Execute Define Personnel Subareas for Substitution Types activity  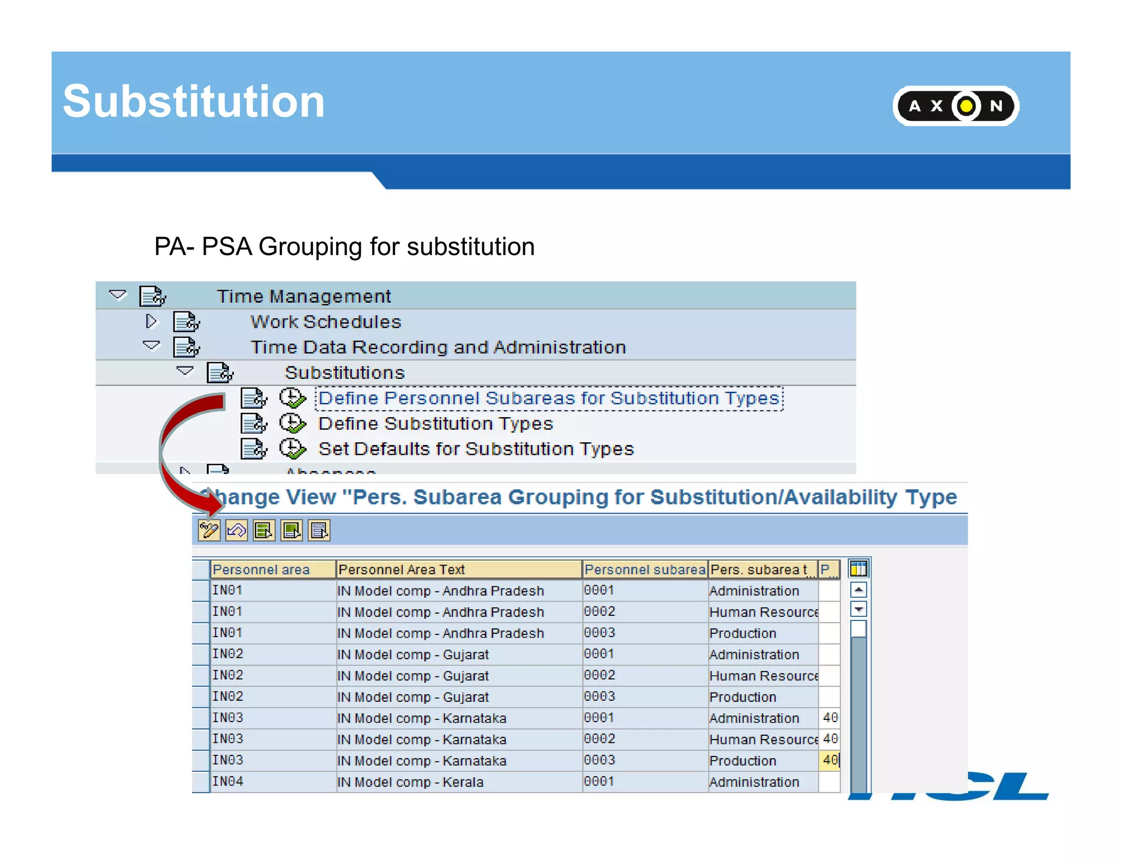292,398
